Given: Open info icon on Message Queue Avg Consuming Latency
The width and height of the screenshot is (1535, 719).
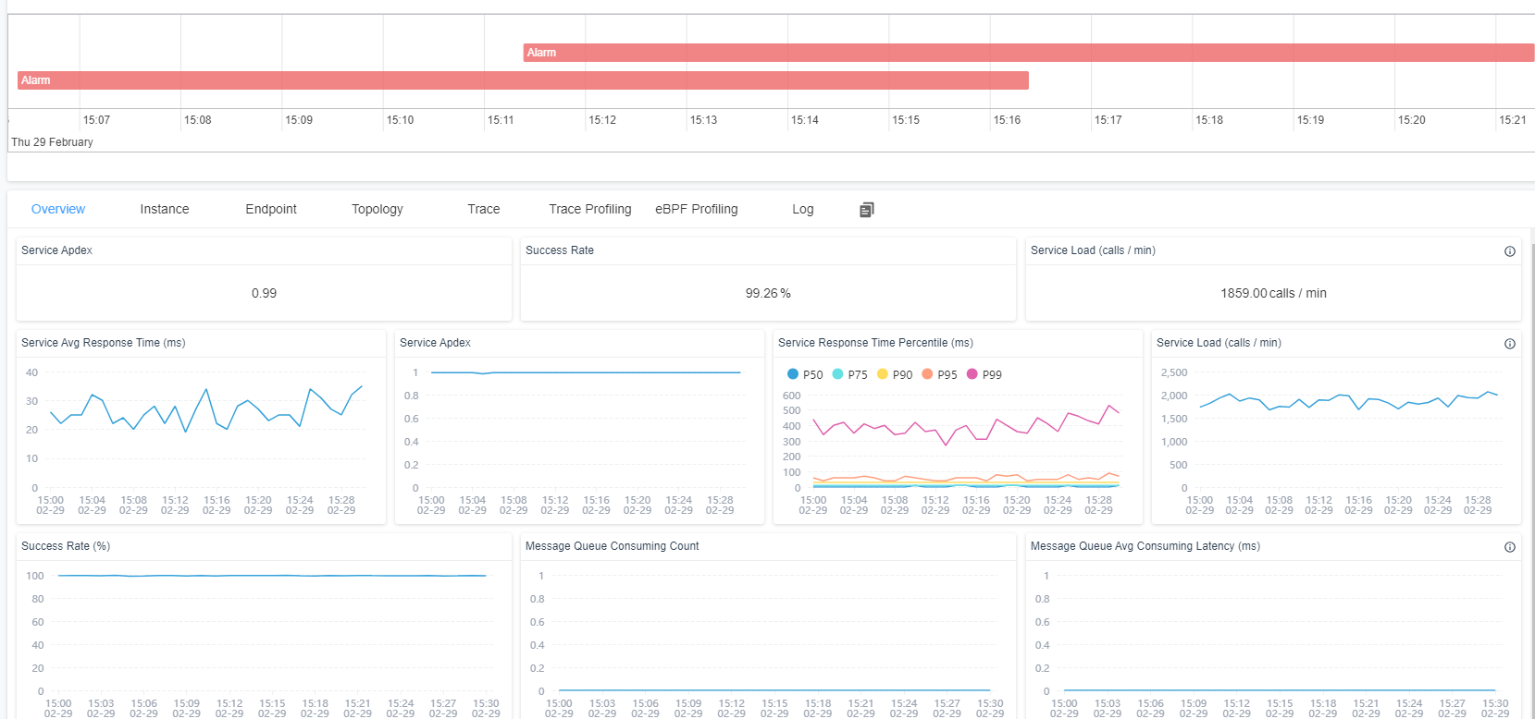Looking at the screenshot, I should click(1510, 547).
